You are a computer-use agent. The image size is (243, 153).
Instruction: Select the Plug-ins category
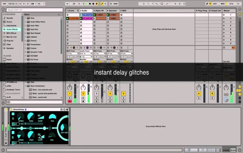click(x=10, y=41)
